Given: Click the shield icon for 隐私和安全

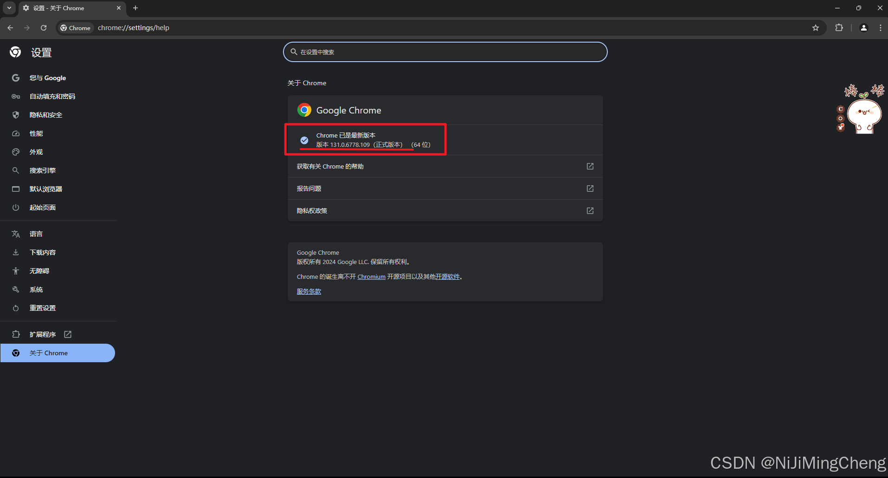Looking at the screenshot, I should pos(16,115).
